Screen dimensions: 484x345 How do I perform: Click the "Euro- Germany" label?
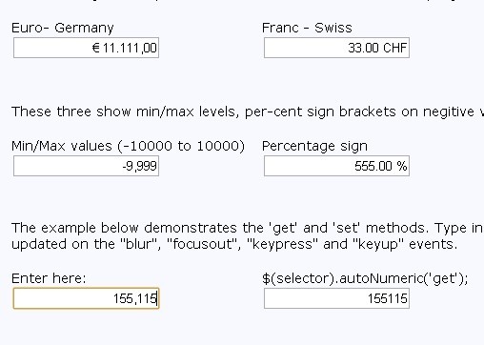coord(63,28)
